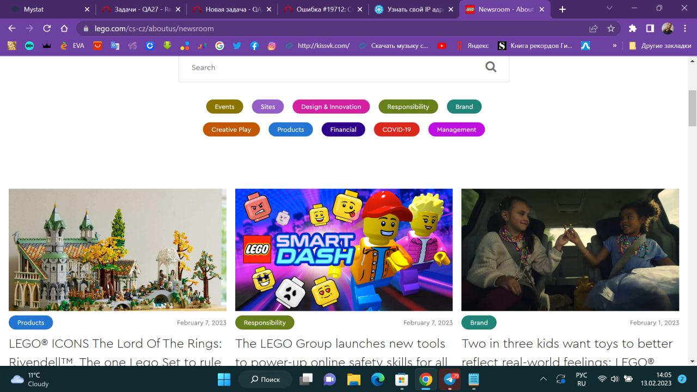Open the Chrome extensions puzzle icon
Screen dimensions: 697x392
[632, 28]
